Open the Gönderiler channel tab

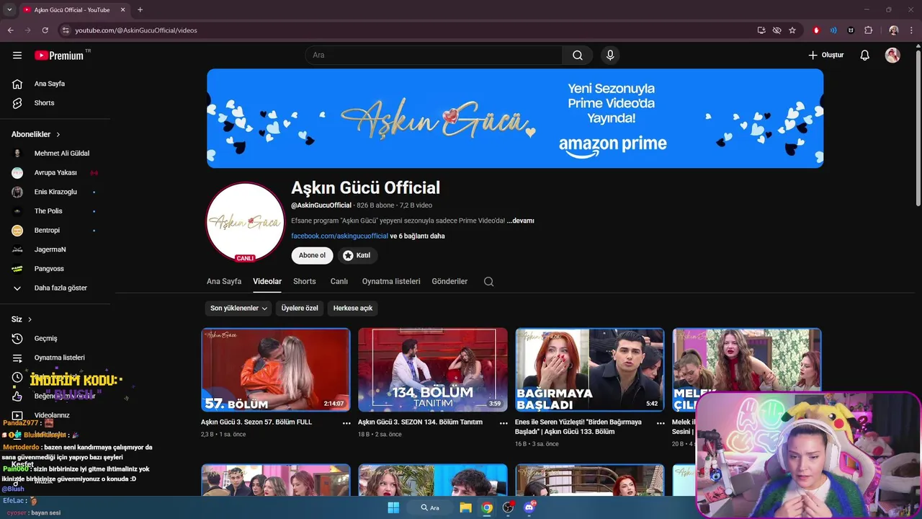click(x=449, y=282)
